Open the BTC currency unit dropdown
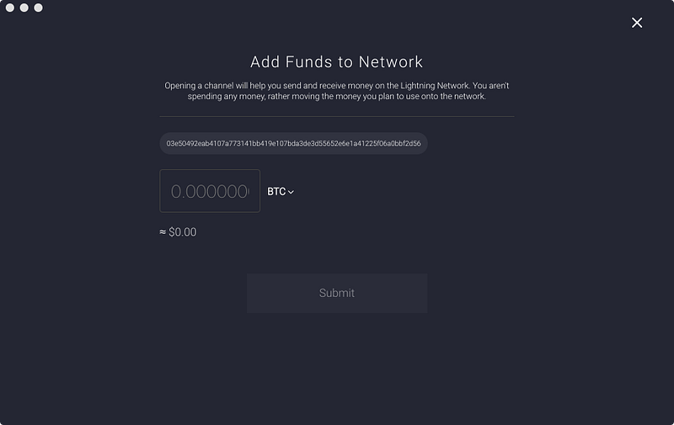The image size is (674, 425). pos(281,192)
